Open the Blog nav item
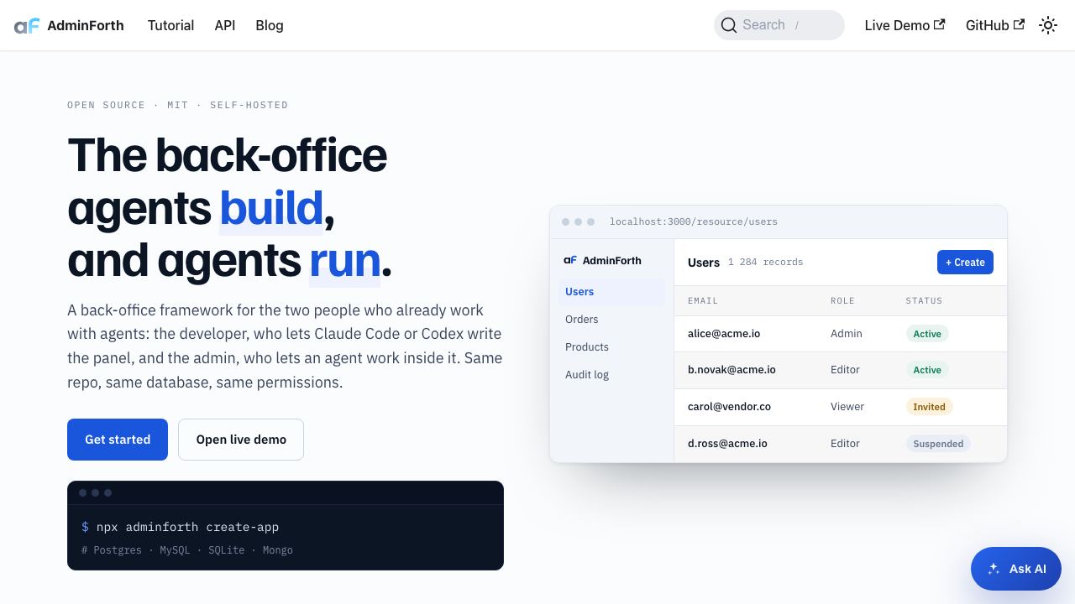 point(270,25)
